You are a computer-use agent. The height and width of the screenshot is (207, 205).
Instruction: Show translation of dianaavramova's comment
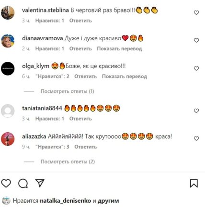[119, 48]
